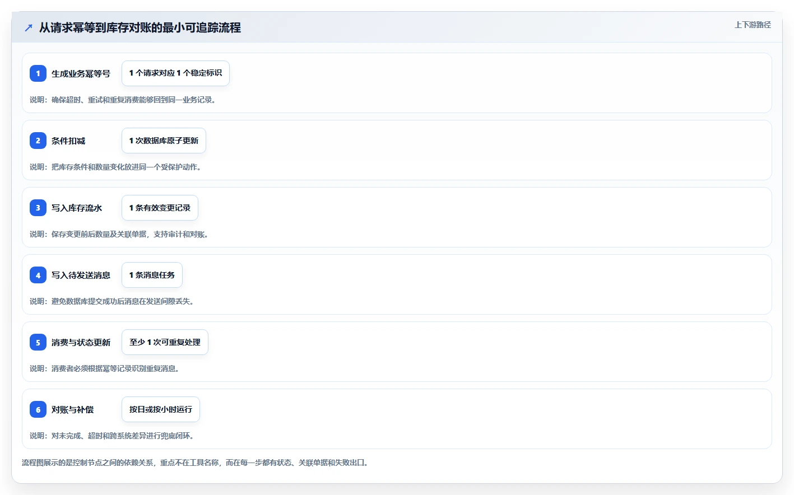Click the step 2 number badge

(x=38, y=141)
